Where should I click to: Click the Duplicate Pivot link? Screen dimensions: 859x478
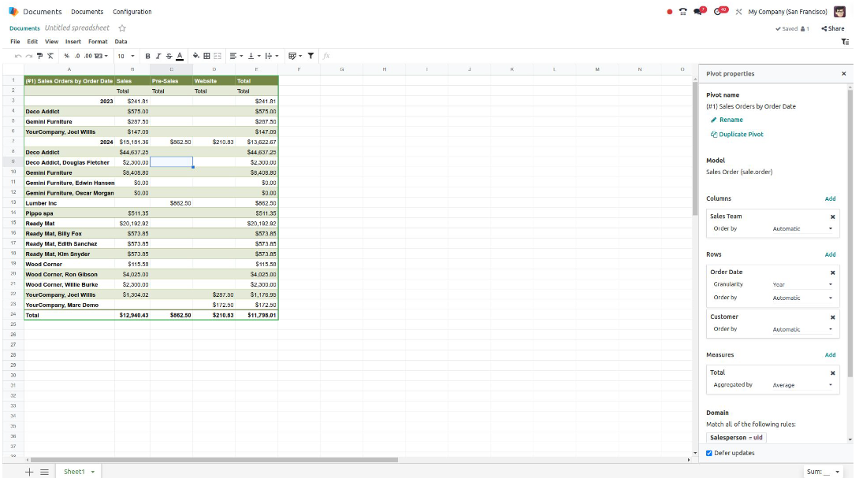click(x=737, y=134)
